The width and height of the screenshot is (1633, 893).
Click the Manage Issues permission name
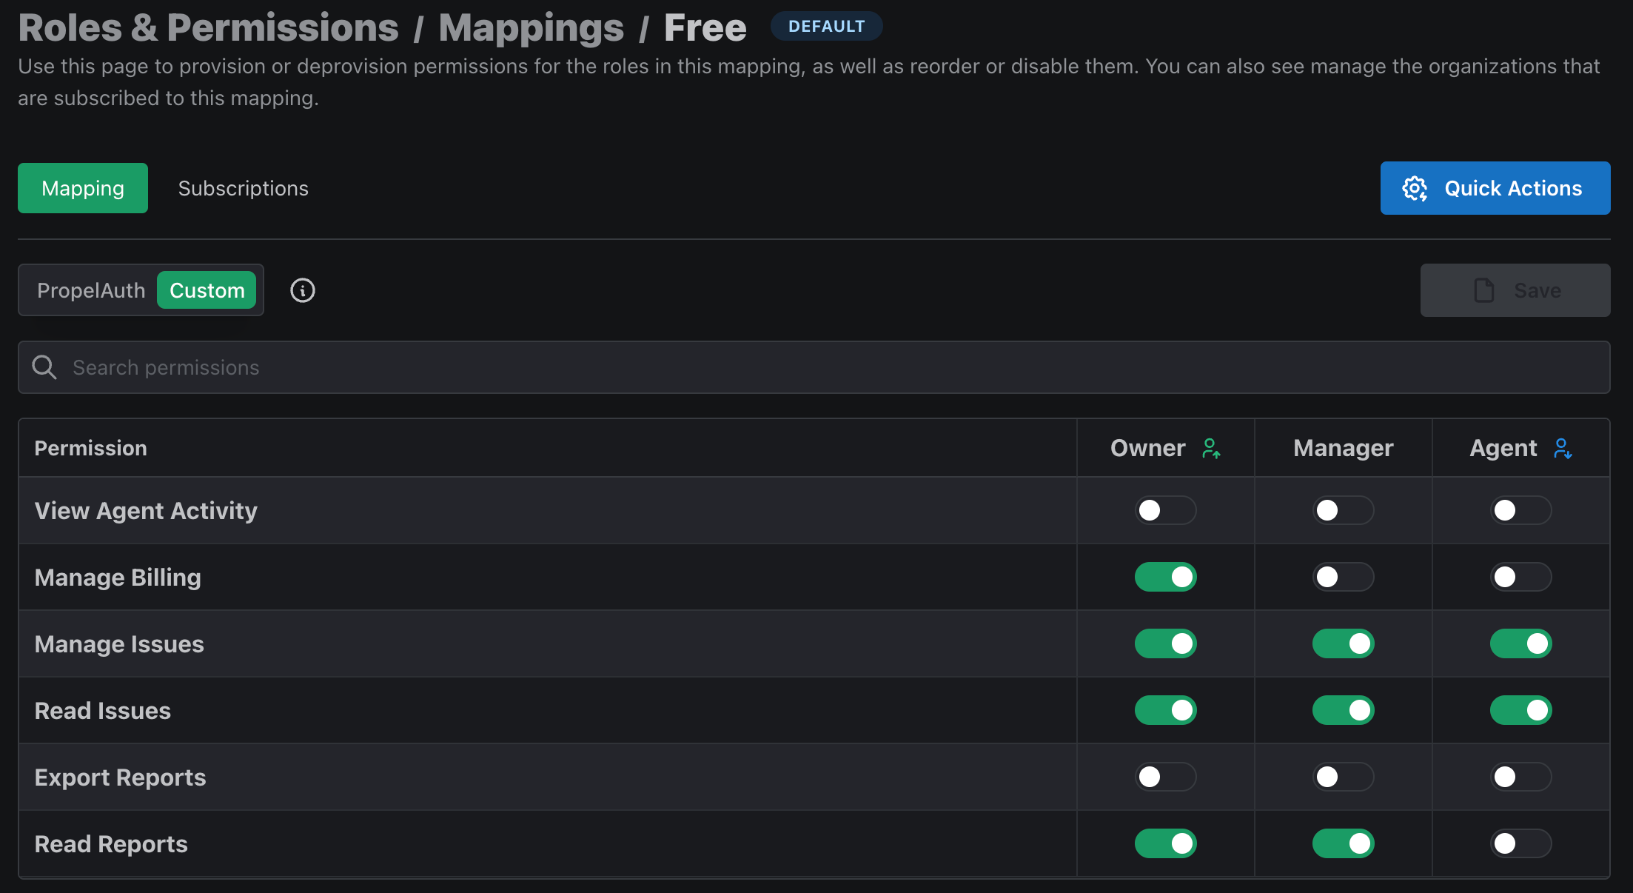click(x=119, y=644)
